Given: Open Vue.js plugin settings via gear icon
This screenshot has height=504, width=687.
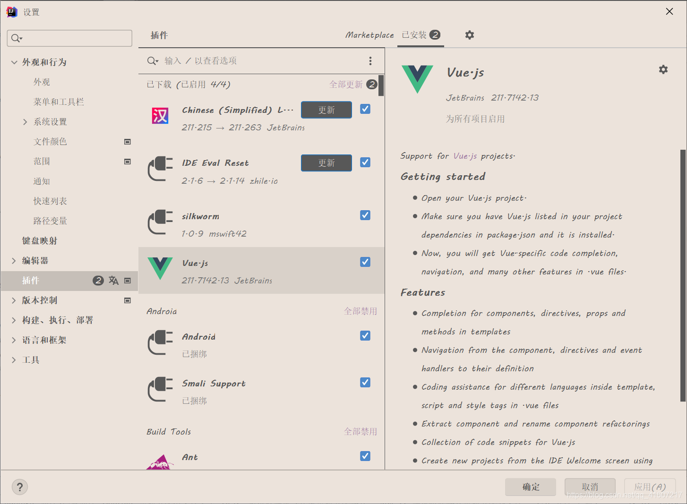Looking at the screenshot, I should (x=663, y=69).
